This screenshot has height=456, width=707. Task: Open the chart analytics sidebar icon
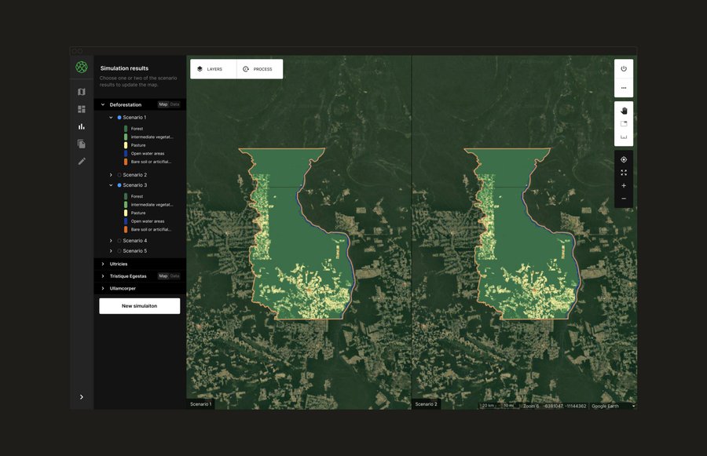coord(82,126)
